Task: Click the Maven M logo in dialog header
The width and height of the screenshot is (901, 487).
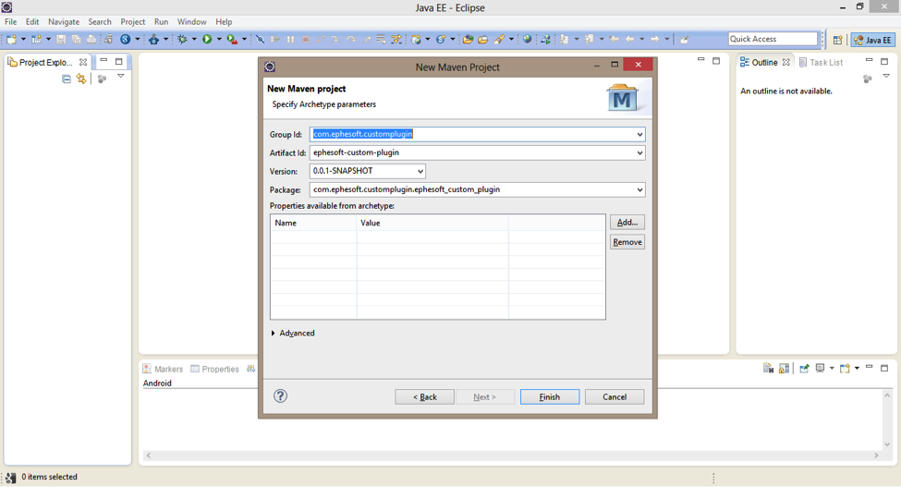Action: 622,98
